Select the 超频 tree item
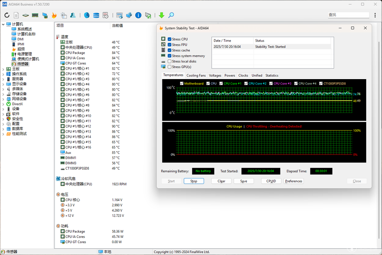This screenshot has height=255, width=382. pyautogui.click(x=21, y=49)
